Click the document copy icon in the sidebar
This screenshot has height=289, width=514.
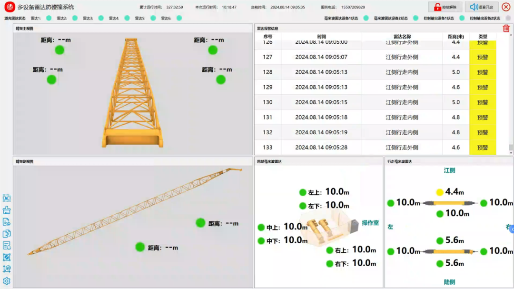pos(6,233)
